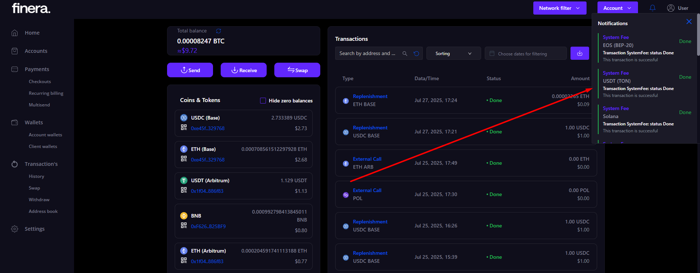Show QR code for BNB wallet
Viewport: 700px width, 273px height.
pyautogui.click(x=184, y=226)
